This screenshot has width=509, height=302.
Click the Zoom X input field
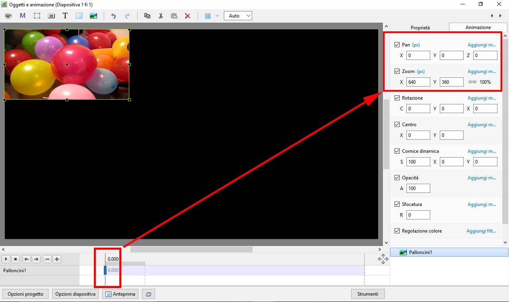coord(418,82)
